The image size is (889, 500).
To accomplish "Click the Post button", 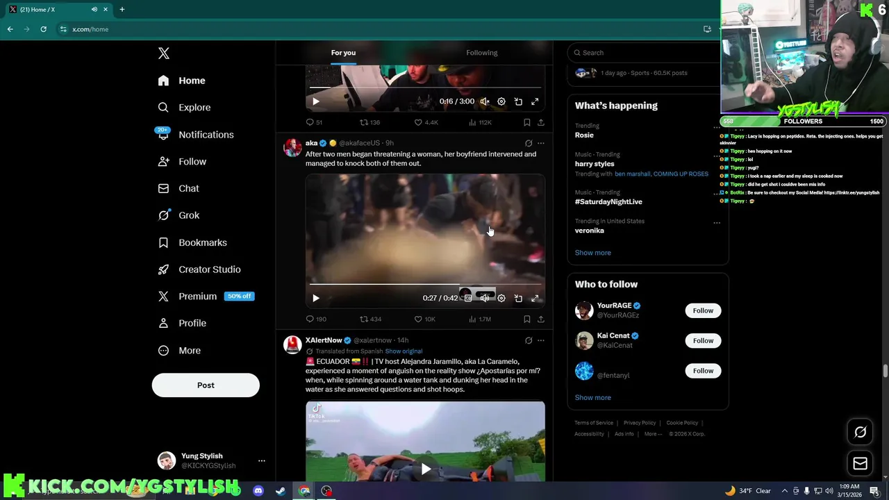I will point(206,385).
